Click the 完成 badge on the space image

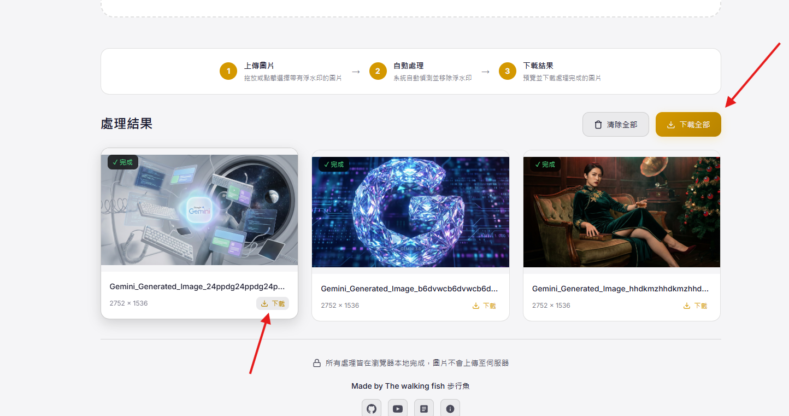coord(123,162)
